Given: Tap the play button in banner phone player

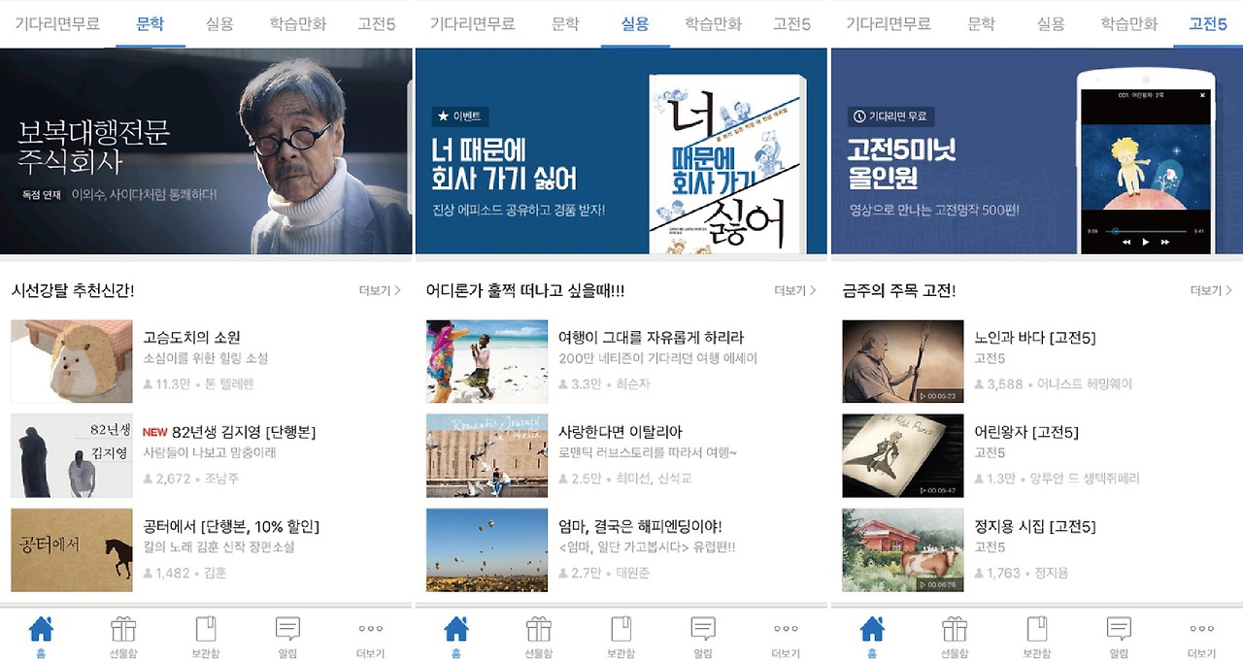Looking at the screenshot, I should point(1146,242).
